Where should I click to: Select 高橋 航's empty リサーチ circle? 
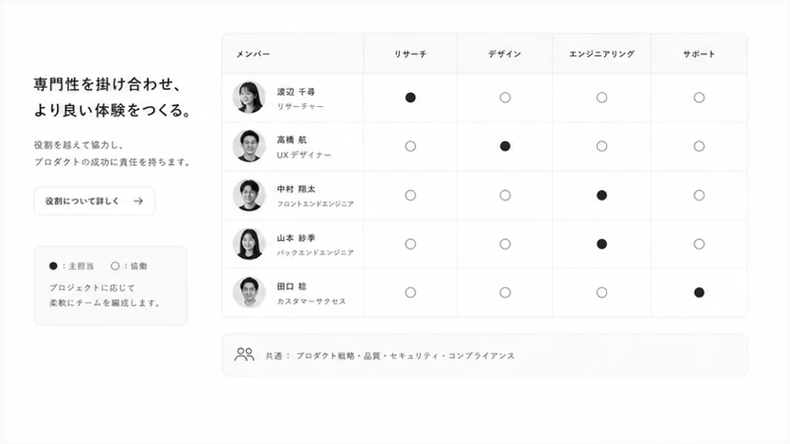tap(410, 146)
